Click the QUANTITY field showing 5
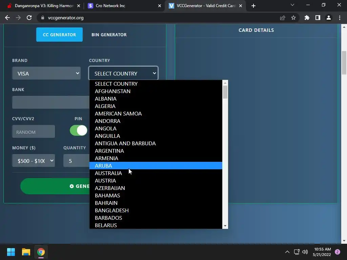The width and height of the screenshot is (347, 260). [x=76, y=160]
